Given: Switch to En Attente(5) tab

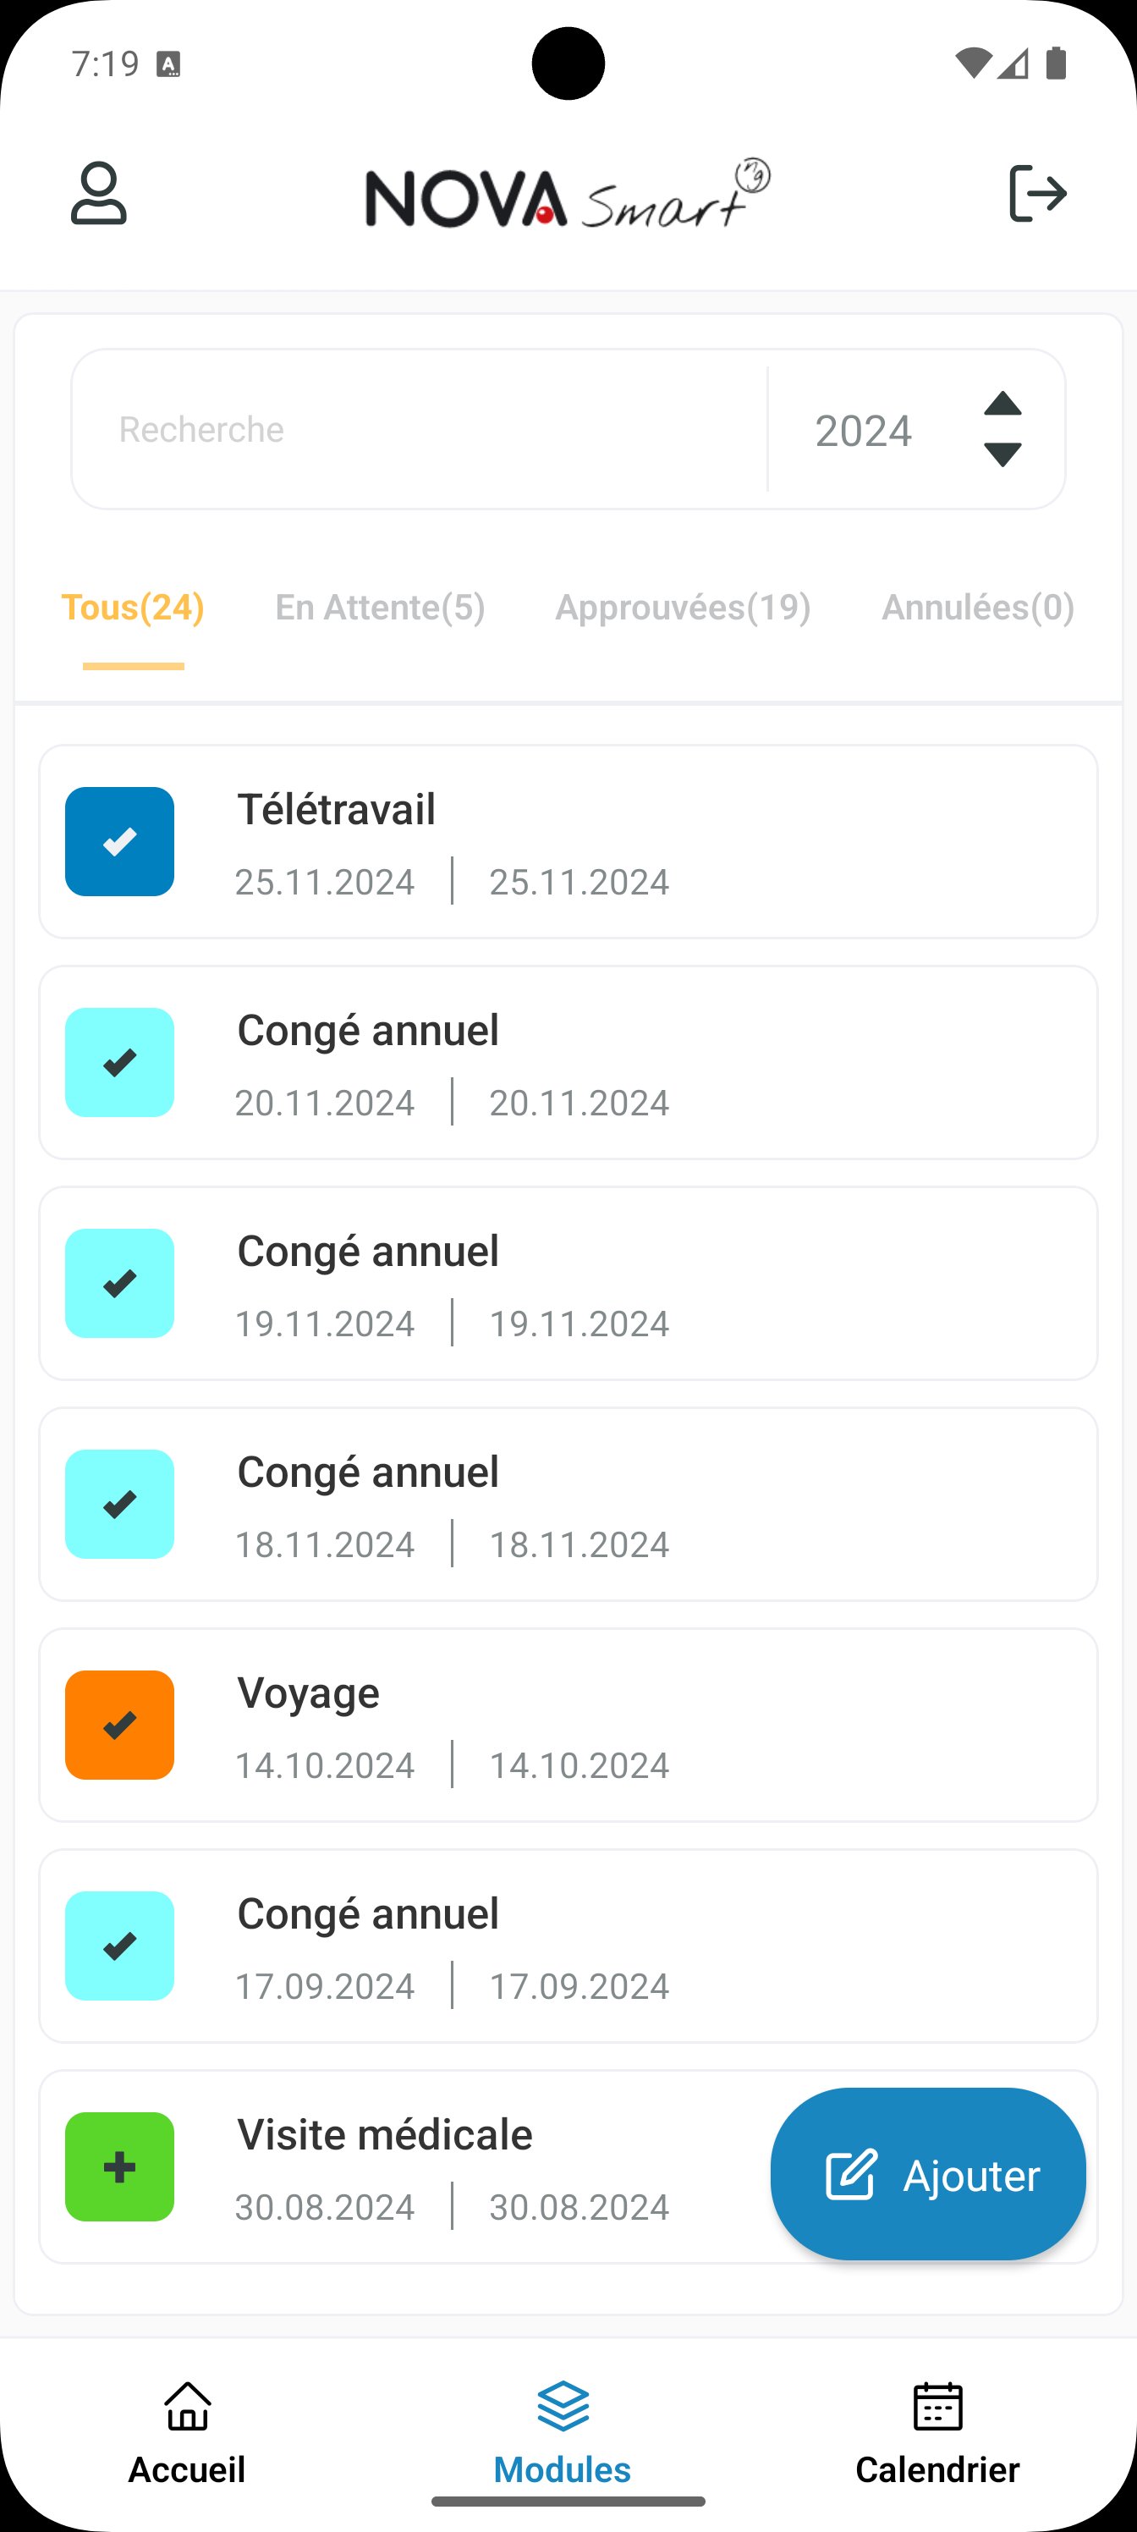Looking at the screenshot, I should [381, 608].
